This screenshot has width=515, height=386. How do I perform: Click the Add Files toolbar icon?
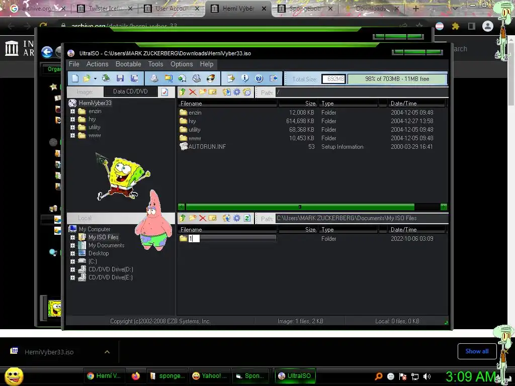coord(231,78)
